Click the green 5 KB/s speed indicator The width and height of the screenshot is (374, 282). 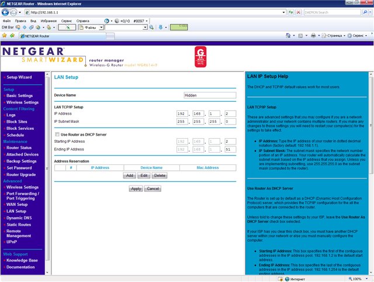(179, 27)
